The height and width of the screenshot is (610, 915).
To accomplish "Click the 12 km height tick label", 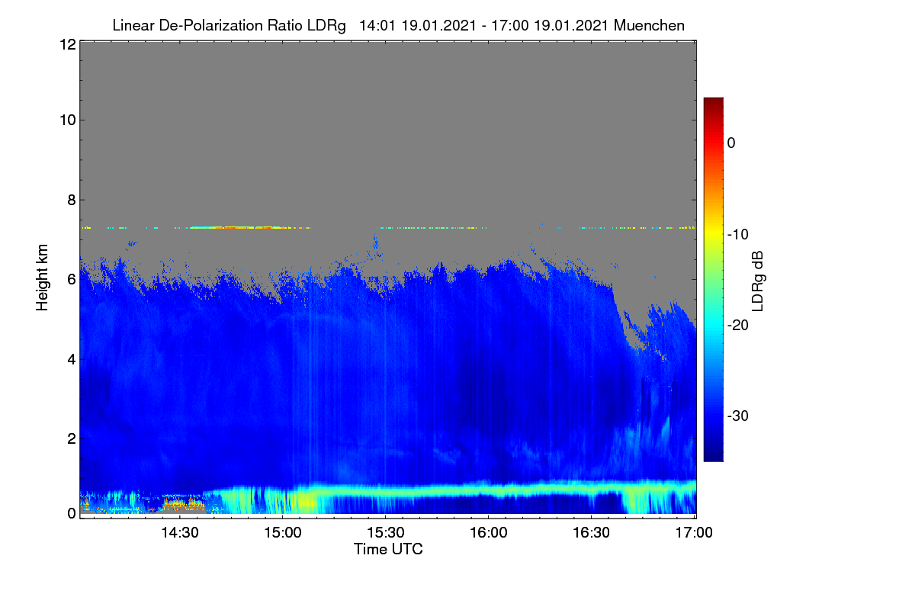I will coord(66,44).
